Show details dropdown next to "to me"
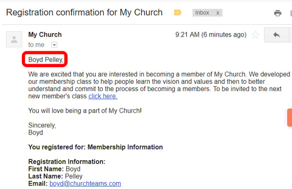This screenshot has height=189, width=292. coord(55,45)
